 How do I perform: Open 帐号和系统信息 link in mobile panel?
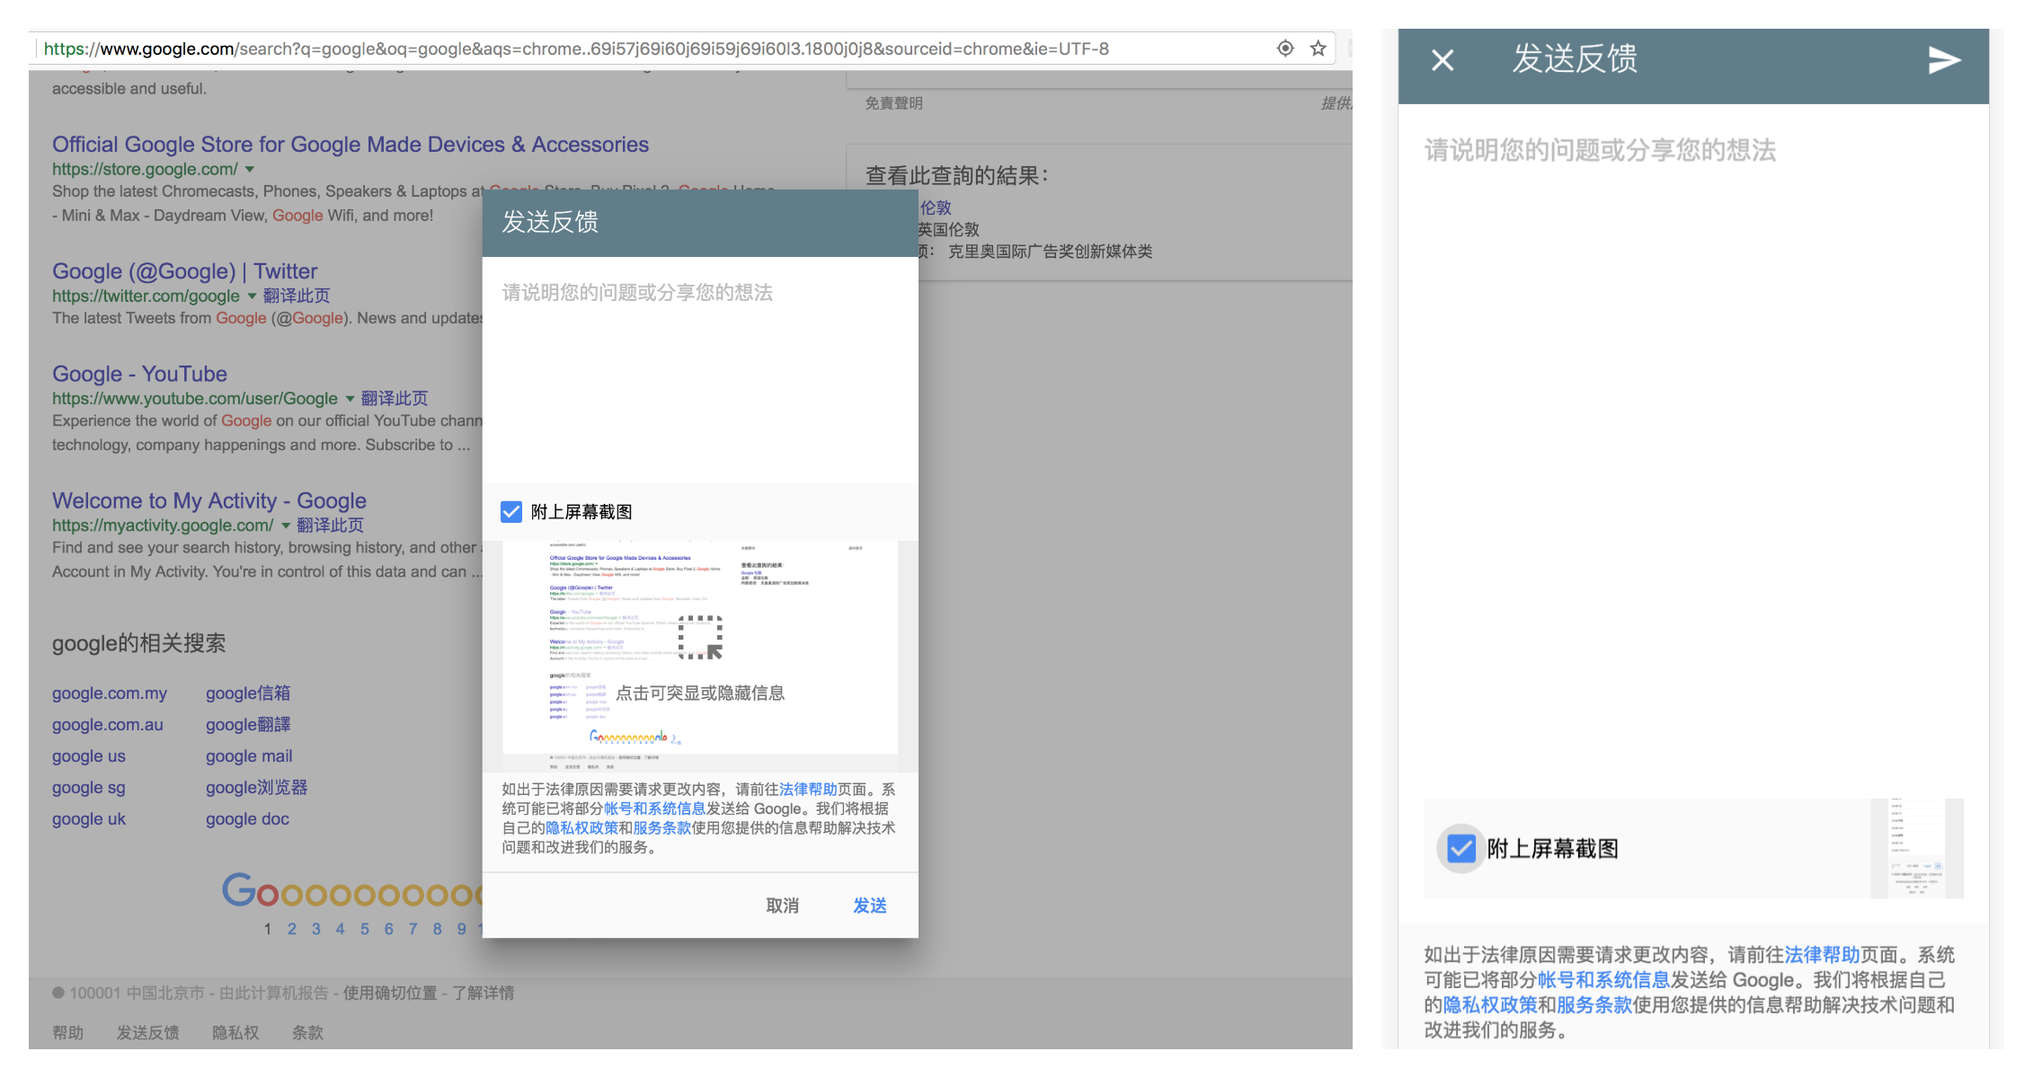click(1603, 980)
